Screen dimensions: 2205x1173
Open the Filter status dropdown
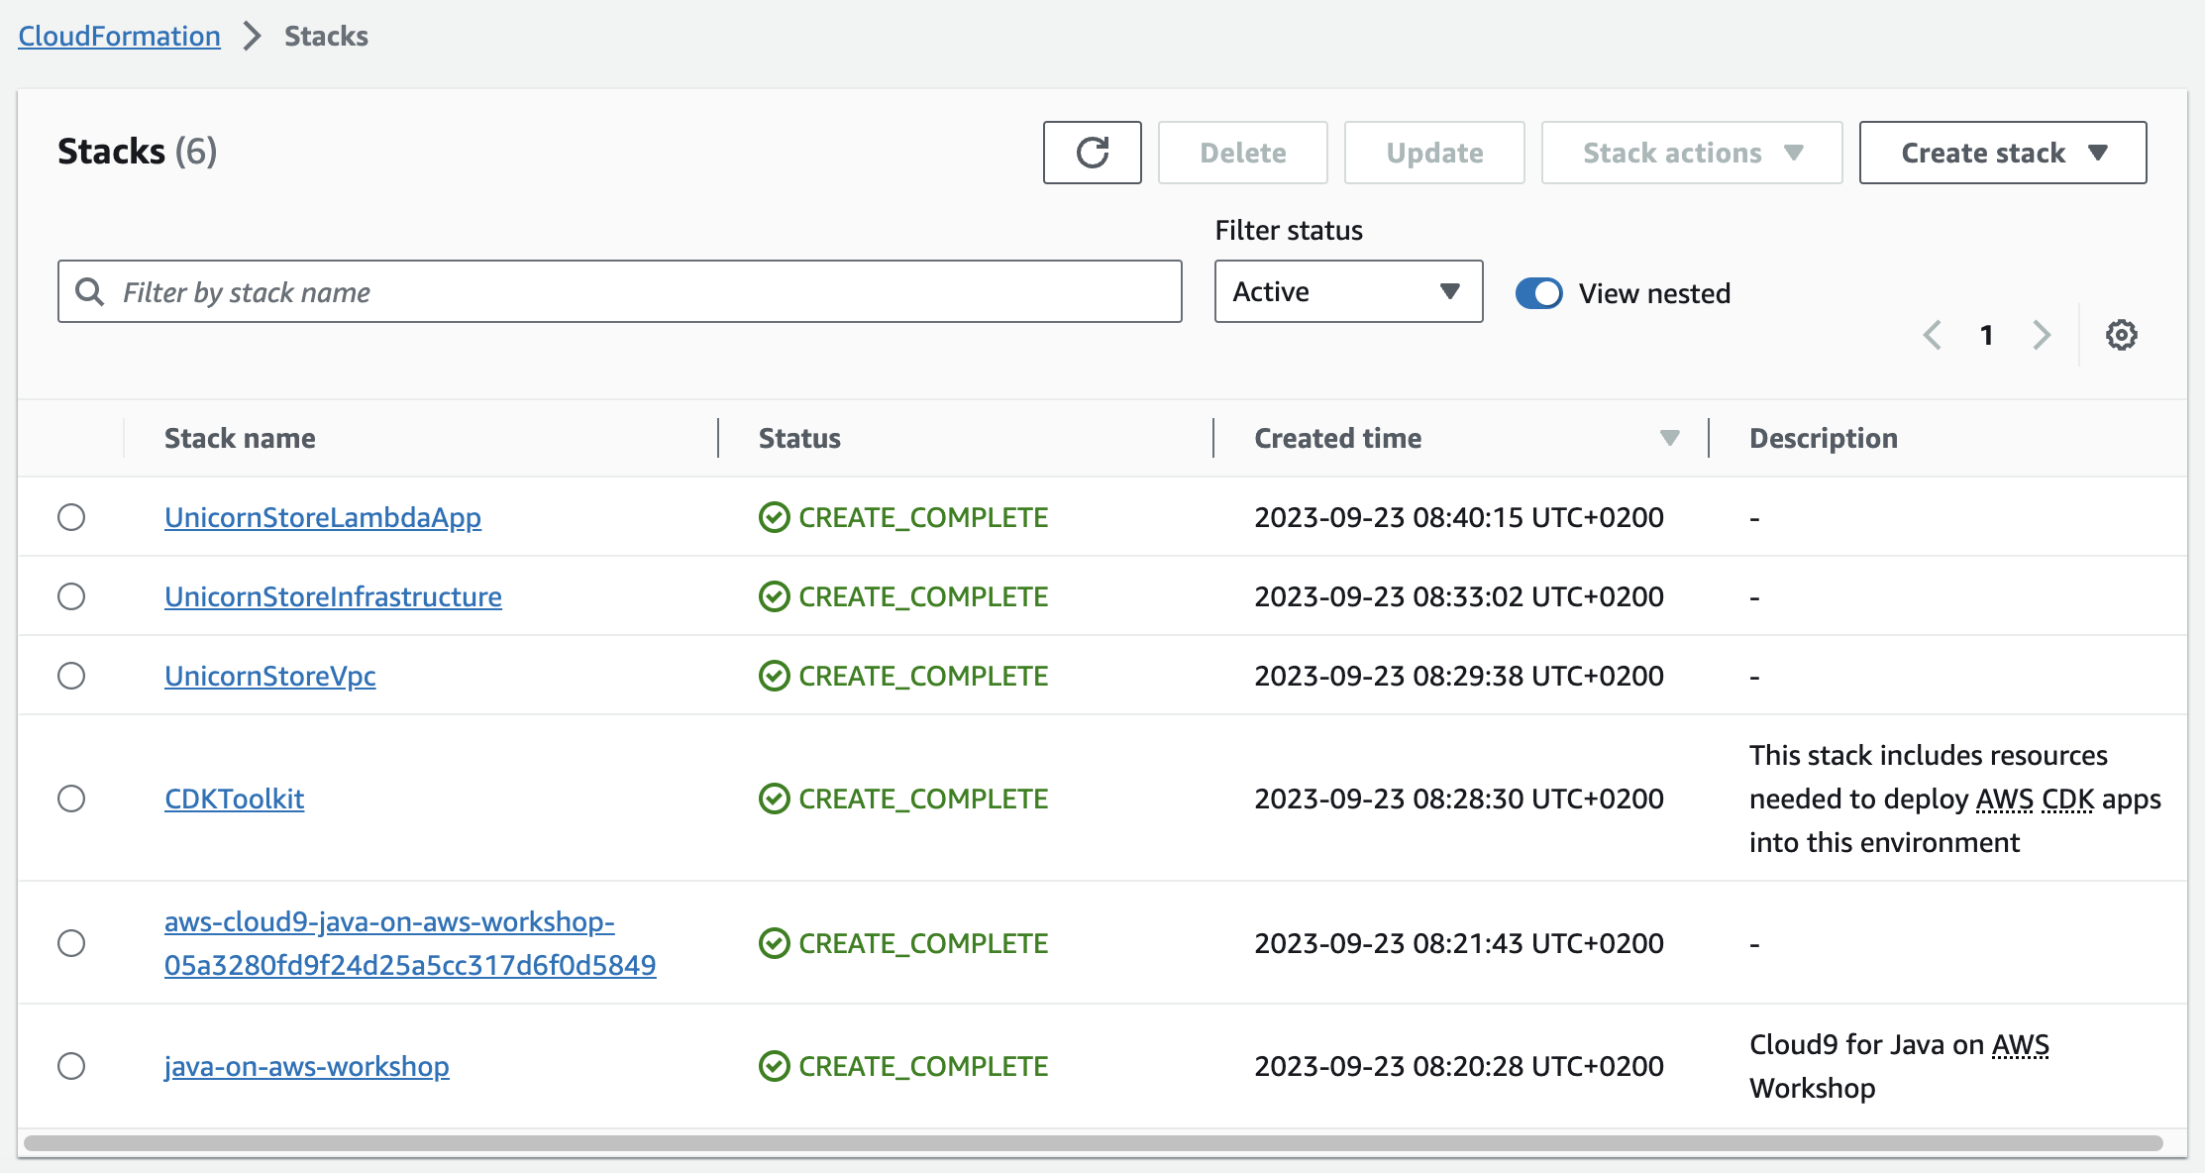1343,292
